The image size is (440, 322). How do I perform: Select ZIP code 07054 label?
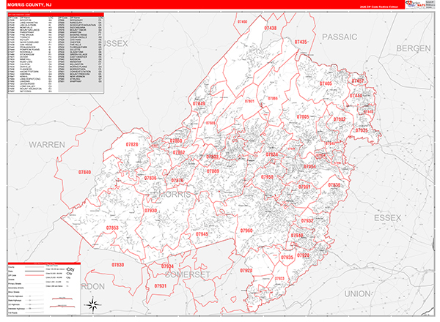tap(309, 167)
